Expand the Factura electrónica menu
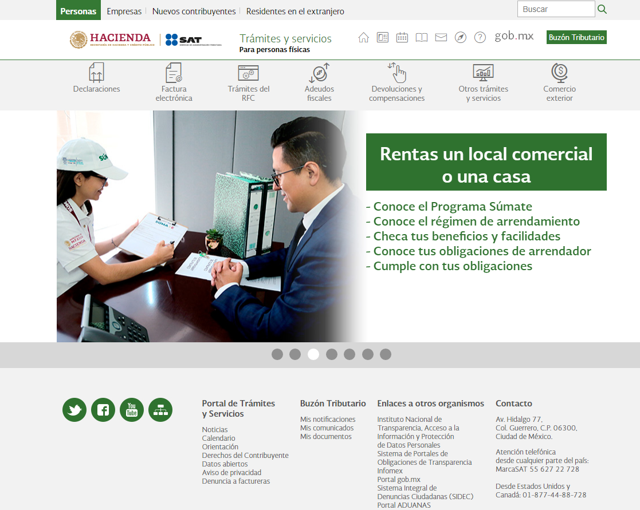The image size is (640, 510). (174, 83)
